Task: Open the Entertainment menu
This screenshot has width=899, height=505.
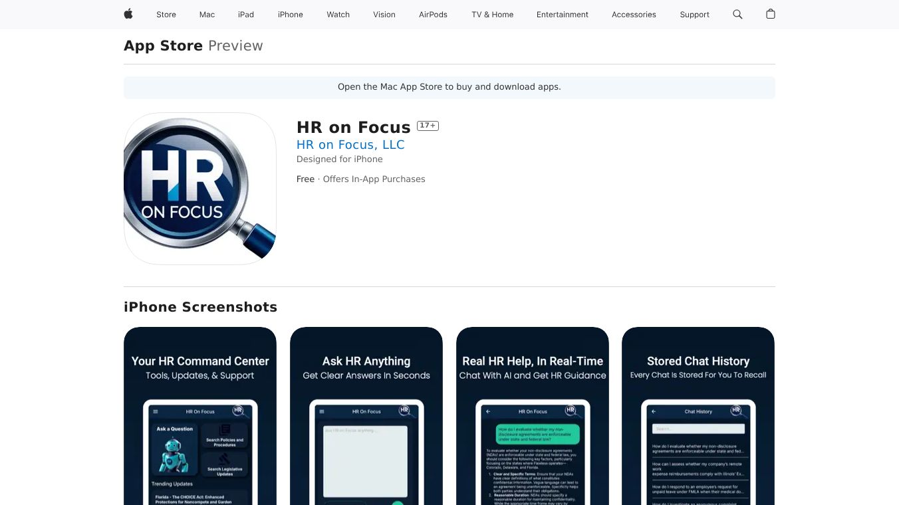Action: [x=563, y=15]
